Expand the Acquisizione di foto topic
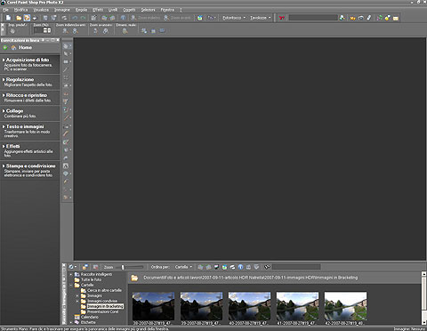The width and height of the screenshot is (427, 331). [28, 60]
